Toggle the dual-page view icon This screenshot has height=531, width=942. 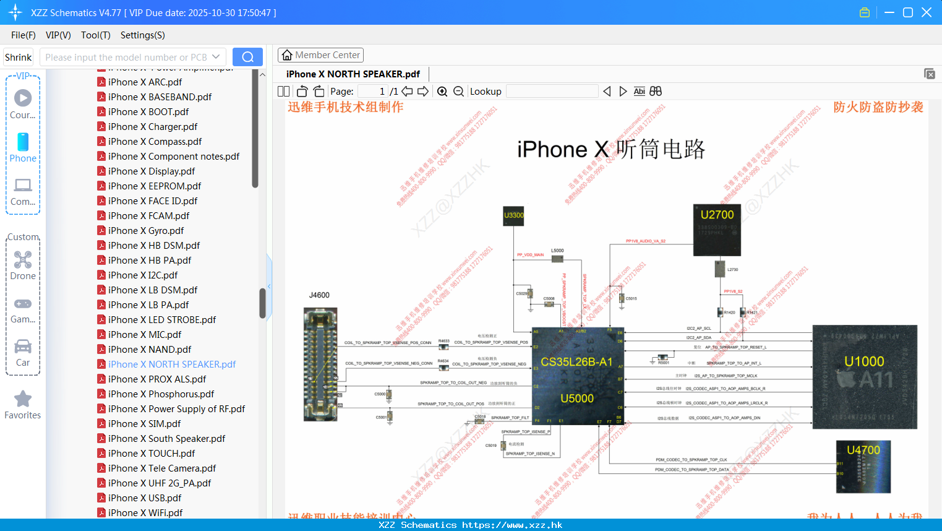283,91
